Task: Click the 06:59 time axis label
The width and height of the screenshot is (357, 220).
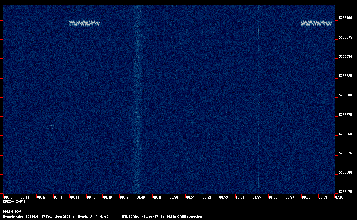Action: pyautogui.click(x=323, y=197)
